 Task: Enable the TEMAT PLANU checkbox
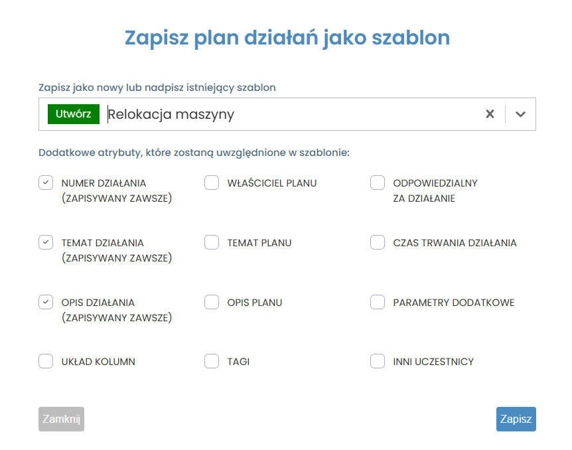point(212,243)
